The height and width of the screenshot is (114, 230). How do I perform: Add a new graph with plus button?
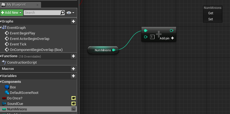(73, 21)
